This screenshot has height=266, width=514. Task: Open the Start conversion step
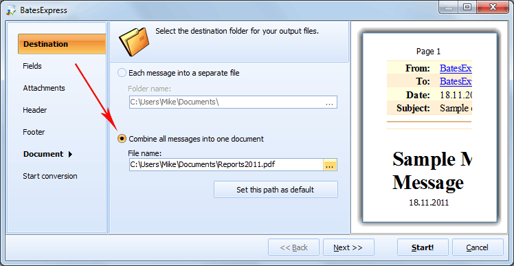(x=50, y=176)
